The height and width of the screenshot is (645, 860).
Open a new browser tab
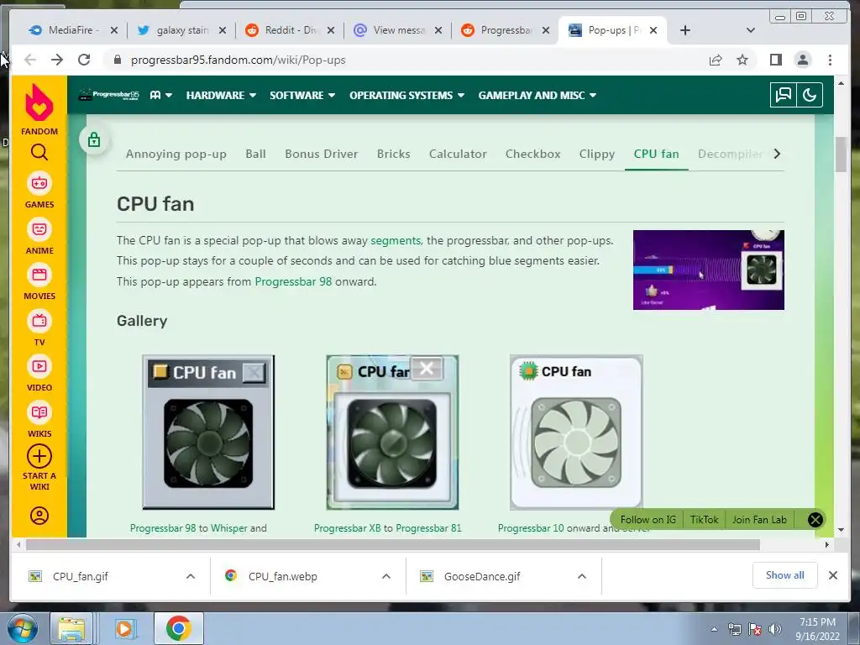(x=684, y=30)
